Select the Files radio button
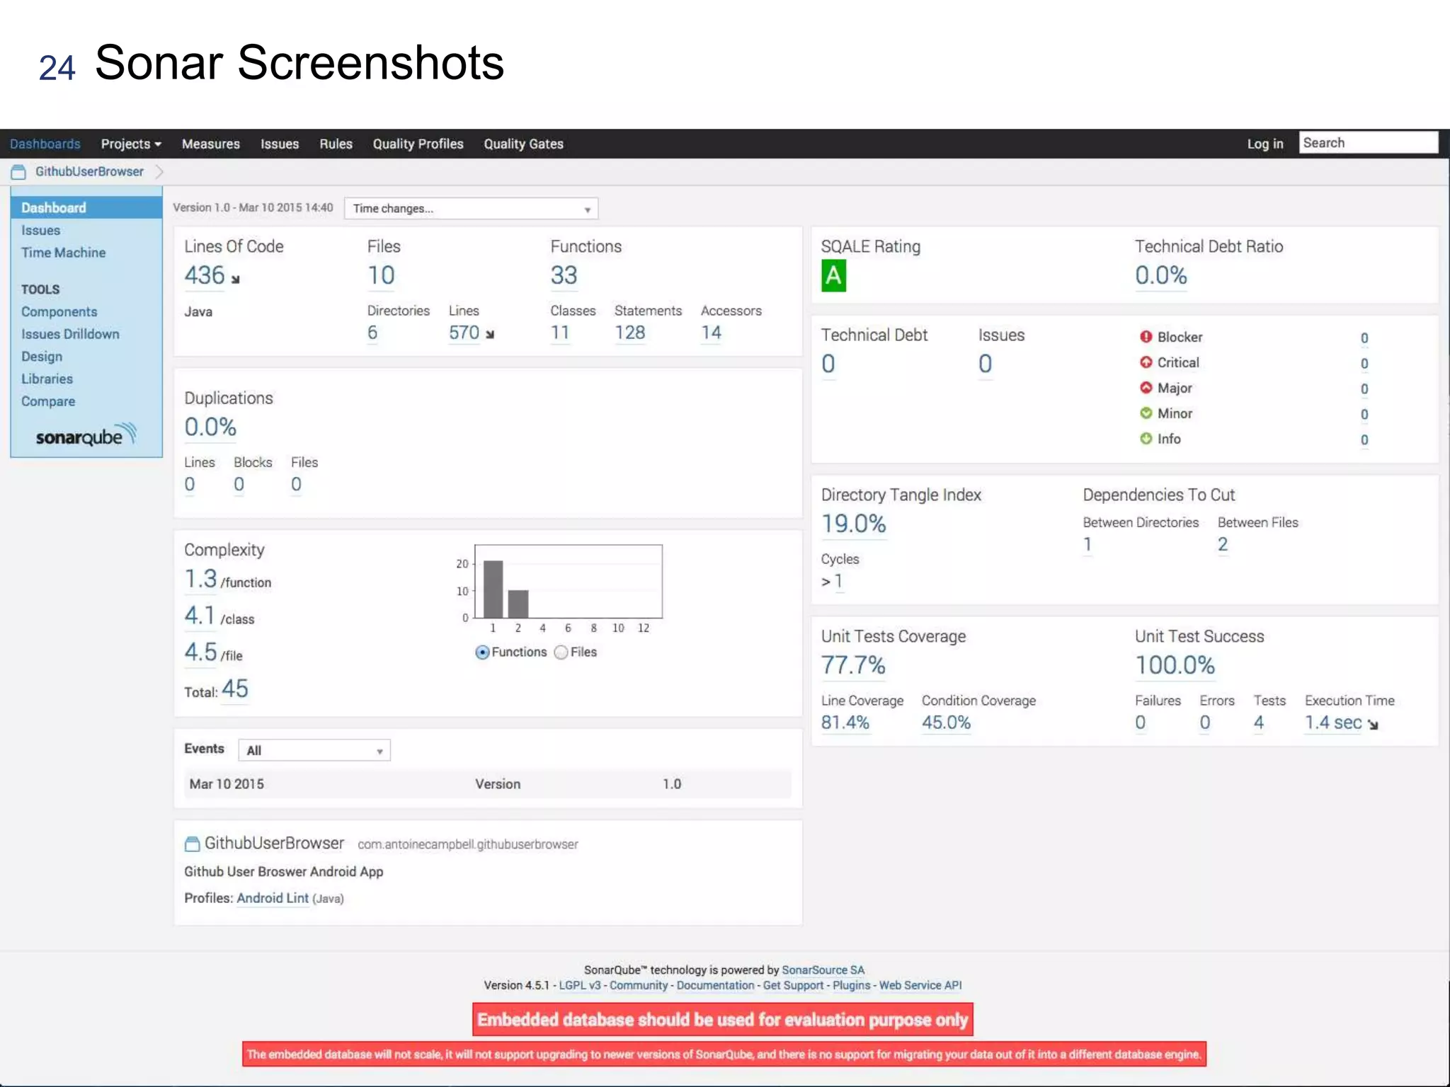The image size is (1450, 1087). tap(561, 652)
